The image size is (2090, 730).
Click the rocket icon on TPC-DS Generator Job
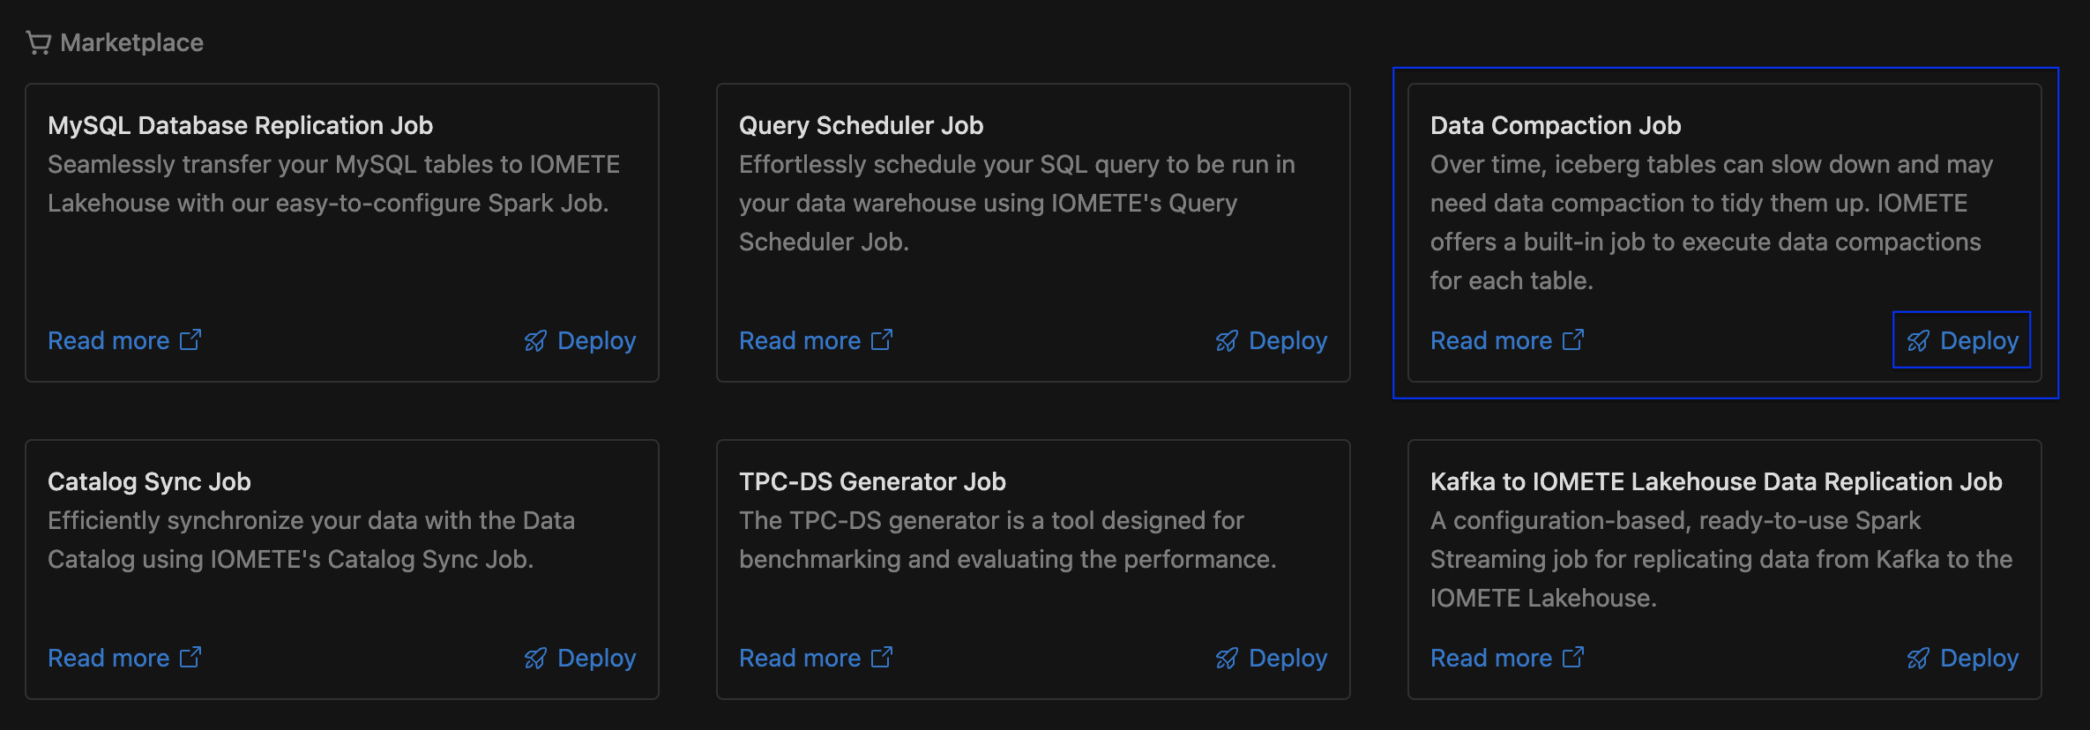pyautogui.click(x=1227, y=659)
